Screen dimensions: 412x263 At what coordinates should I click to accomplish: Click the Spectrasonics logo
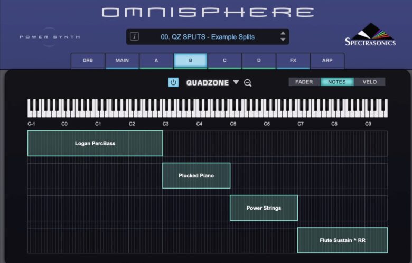(370, 35)
